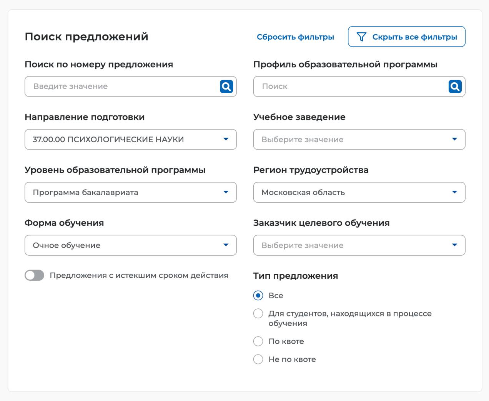Image resolution: width=489 pixels, height=401 pixels.
Task: Select the Не по квоте radio button
Action: pyautogui.click(x=258, y=359)
